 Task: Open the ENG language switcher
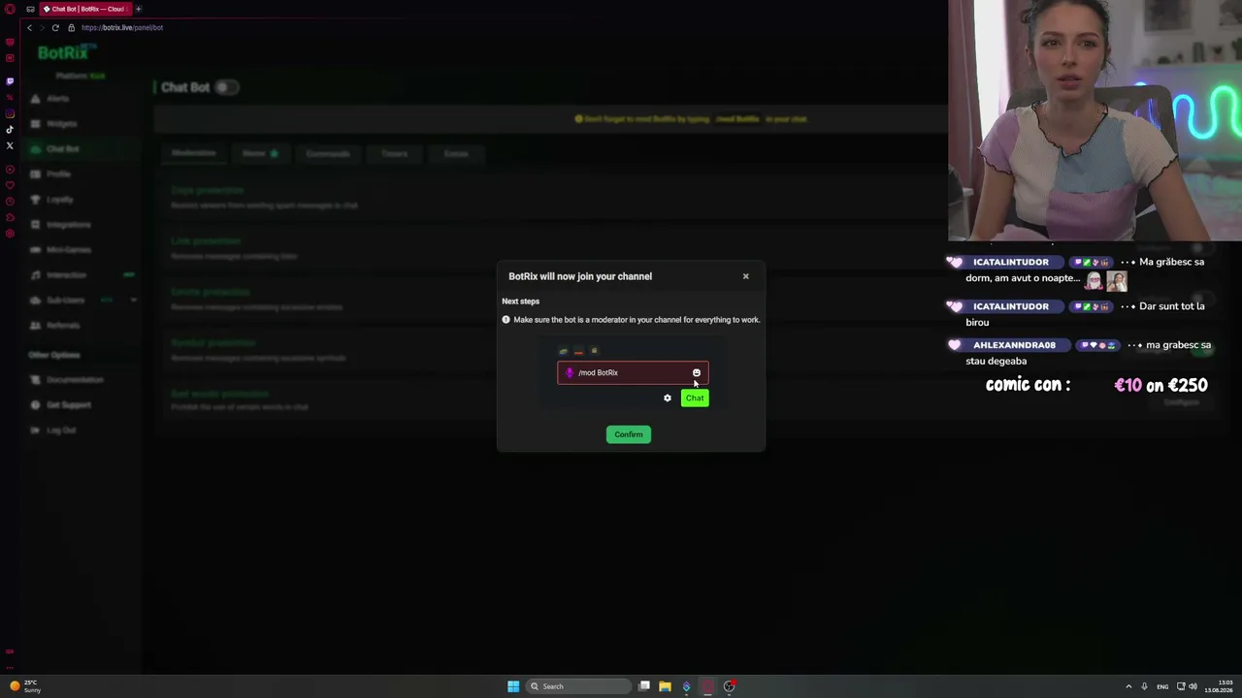tap(1162, 686)
